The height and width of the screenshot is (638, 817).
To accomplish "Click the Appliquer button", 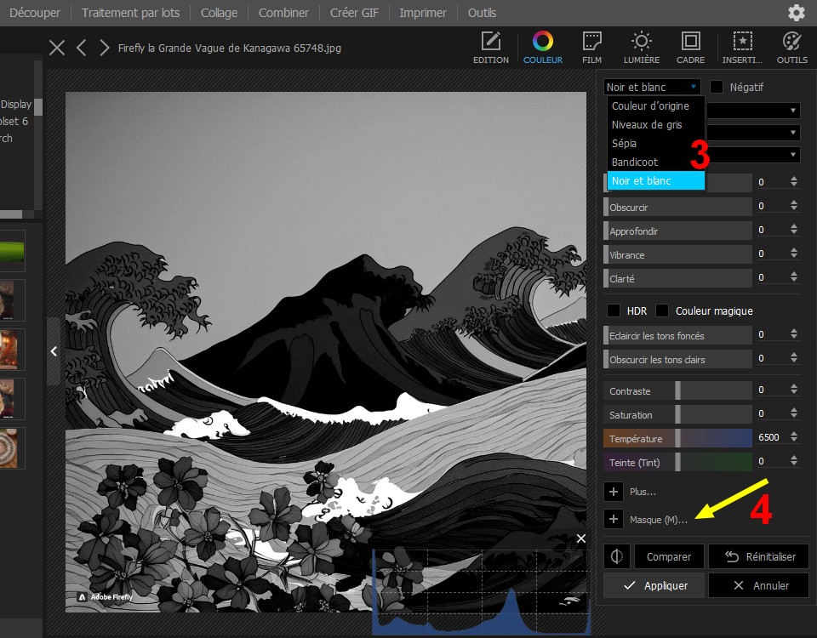I will pyautogui.click(x=654, y=585).
